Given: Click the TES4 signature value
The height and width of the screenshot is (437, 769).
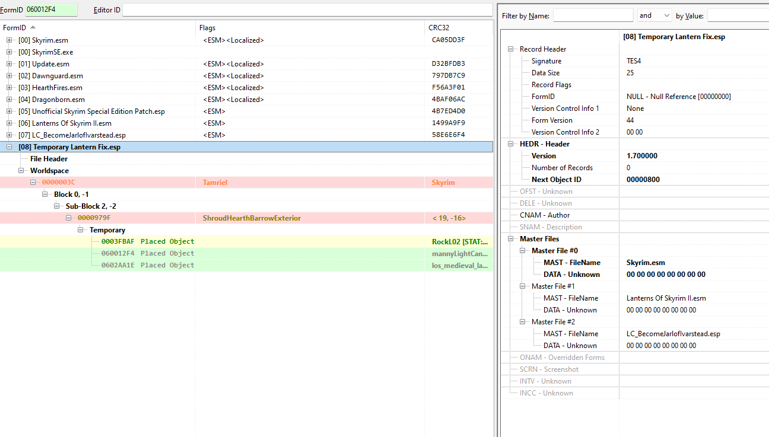Looking at the screenshot, I should point(634,61).
